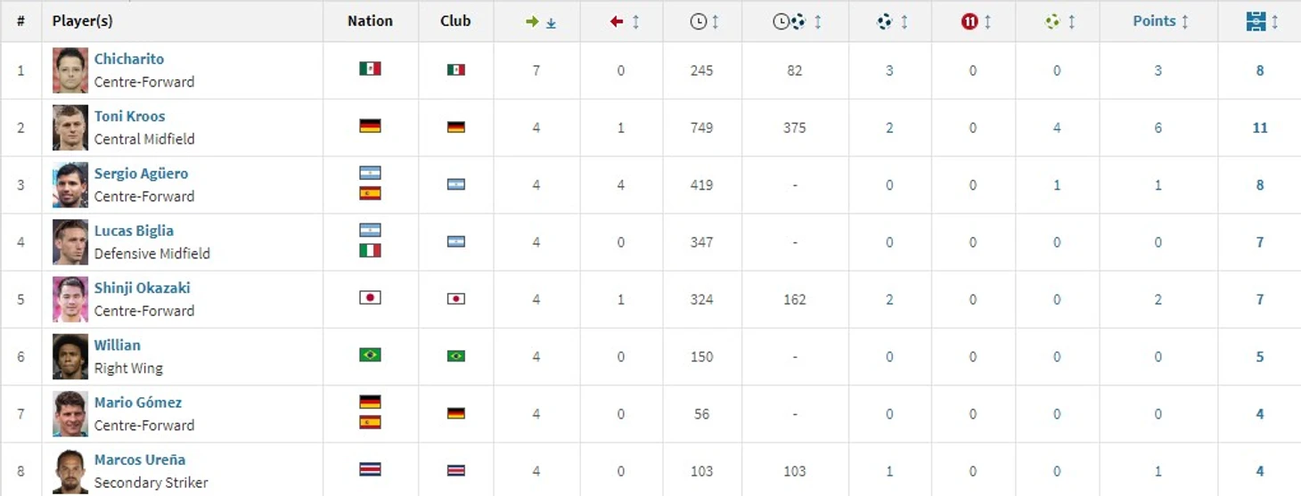Click Japan nation flag for Okazaki
Viewport: 1301px width, 496px height.
[370, 298]
